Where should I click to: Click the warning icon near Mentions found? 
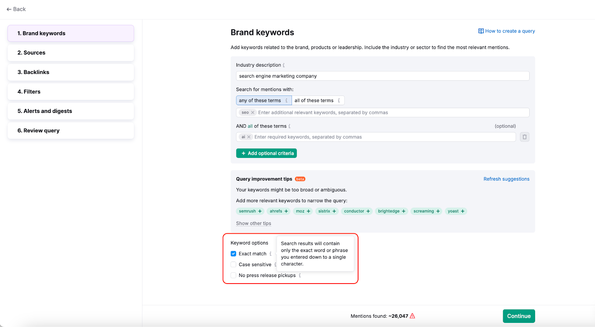point(412,316)
